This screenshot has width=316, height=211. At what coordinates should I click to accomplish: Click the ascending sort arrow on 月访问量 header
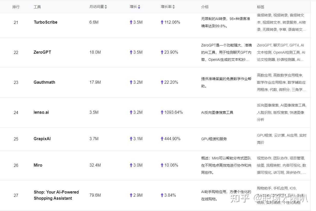click(x=106, y=6)
